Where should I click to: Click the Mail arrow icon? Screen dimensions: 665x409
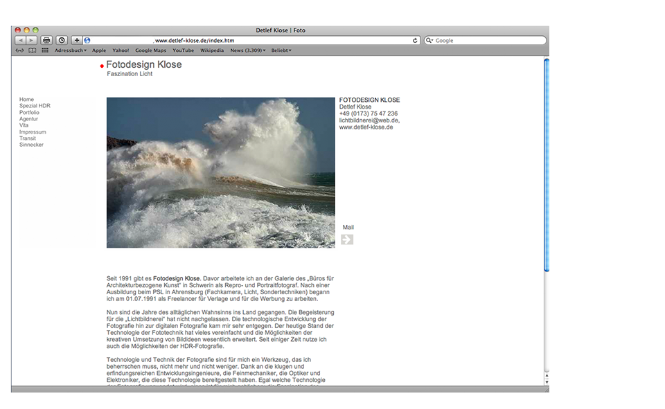347,239
